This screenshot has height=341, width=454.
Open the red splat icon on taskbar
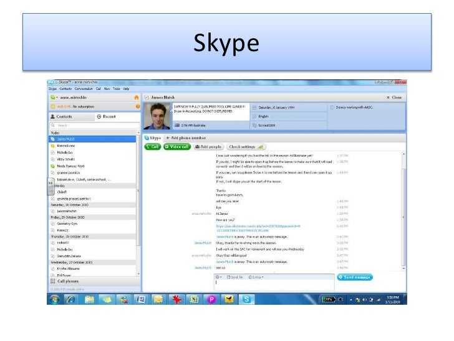pos(176,299)
